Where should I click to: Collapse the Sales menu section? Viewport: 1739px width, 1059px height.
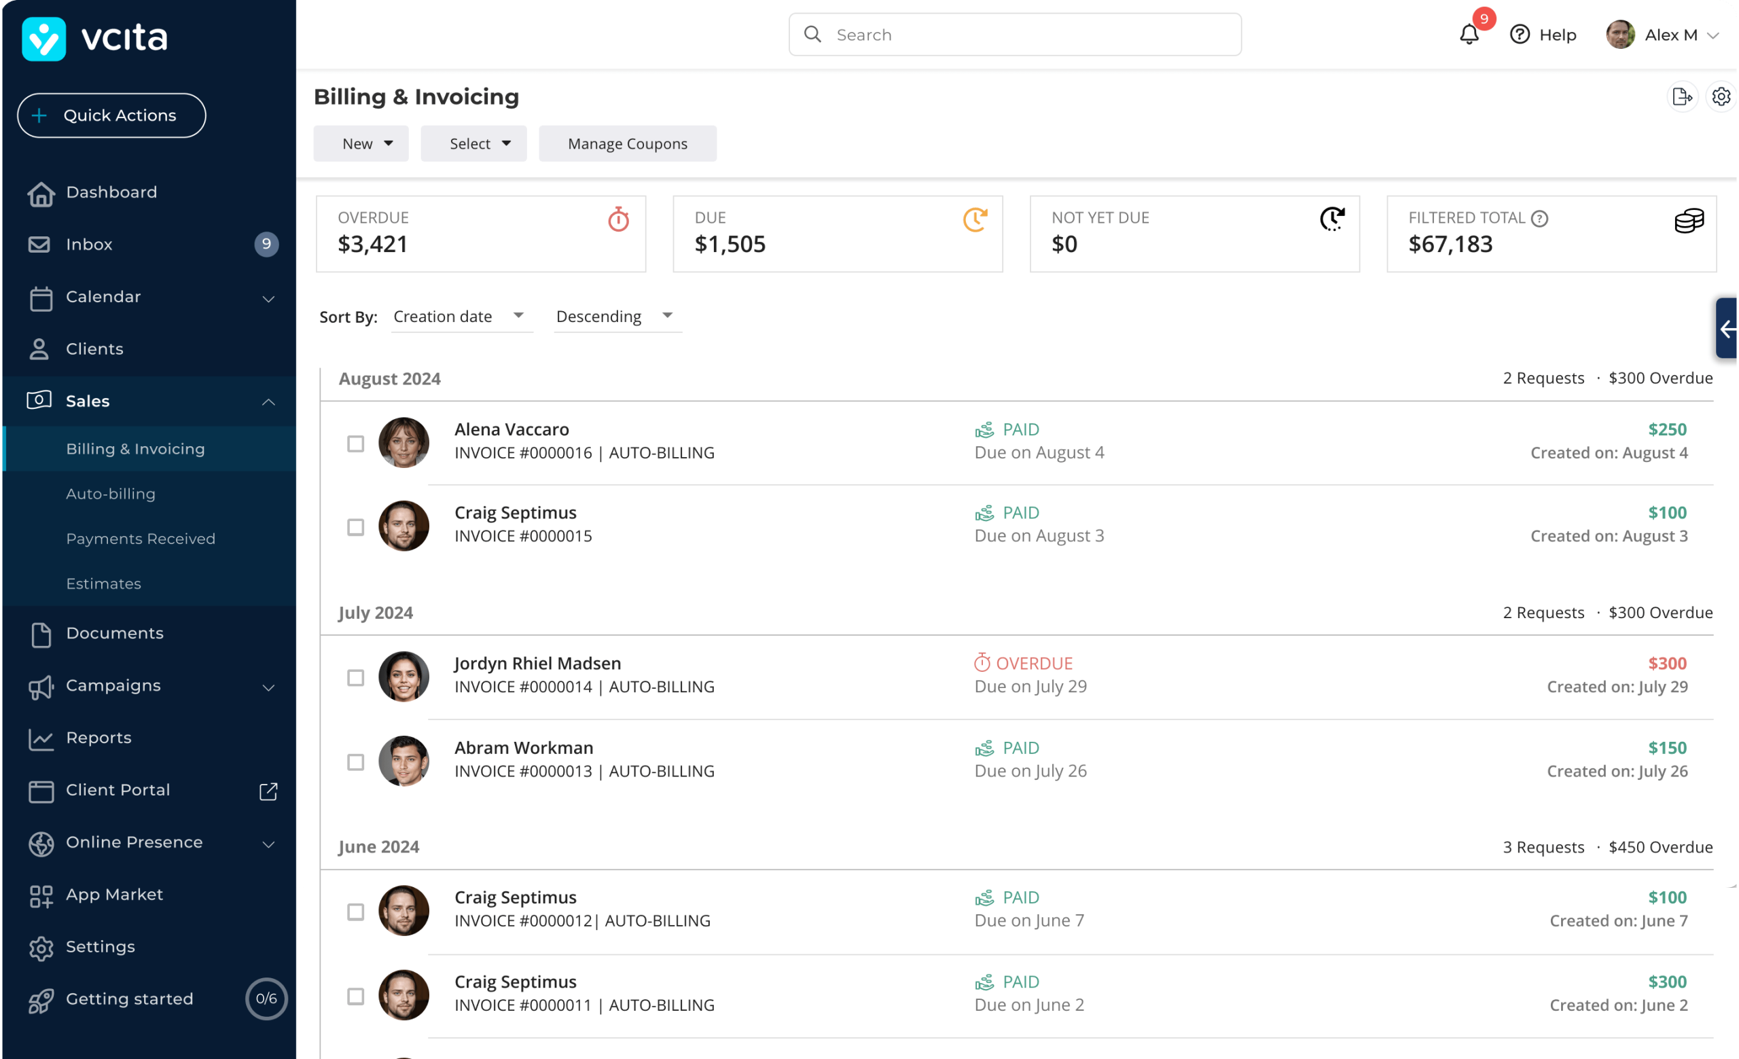[x=268, y=401]
